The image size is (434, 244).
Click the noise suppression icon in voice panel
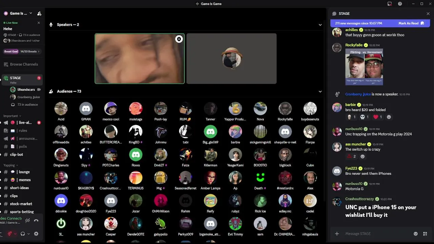(x=27, y=220)
